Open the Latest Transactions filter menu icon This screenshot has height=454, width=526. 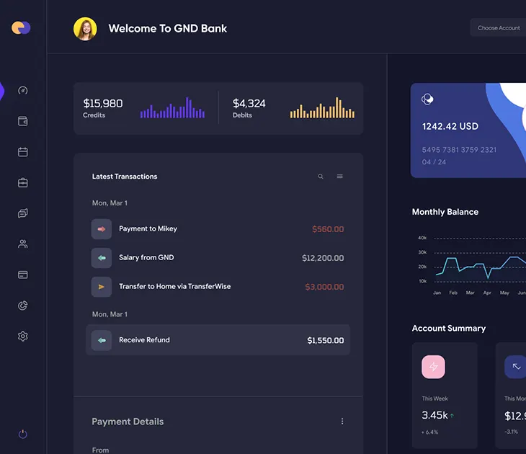[x=340, y=177]
